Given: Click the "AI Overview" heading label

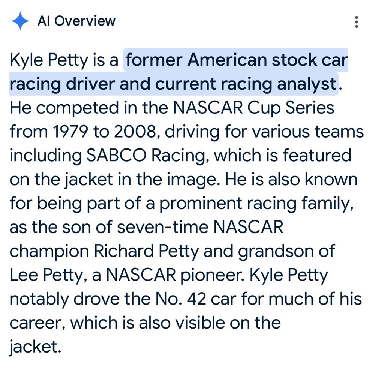Looking at the screenshot, I should pos(76,21).
